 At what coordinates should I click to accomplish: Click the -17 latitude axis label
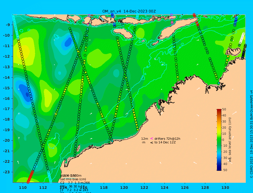pyautogui.click(x=6, y=109)
